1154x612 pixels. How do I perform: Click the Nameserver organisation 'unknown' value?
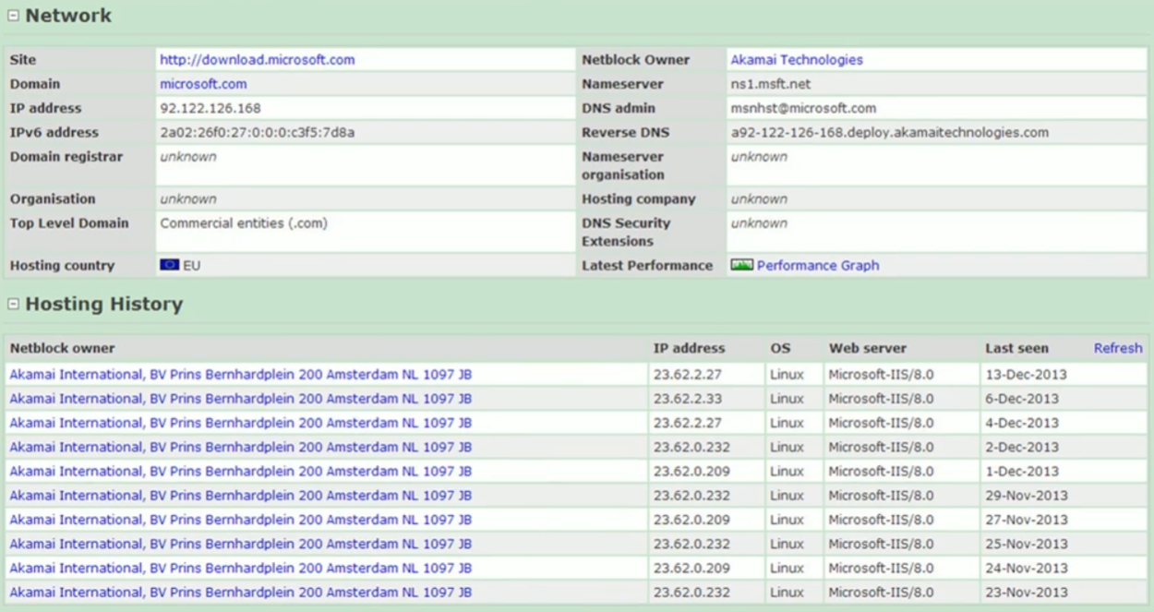pyautogui.click(x=759, y=157)
